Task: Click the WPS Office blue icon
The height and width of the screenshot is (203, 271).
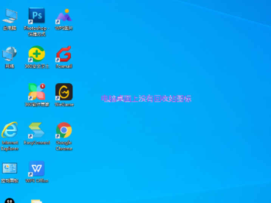Action: click(37, 169)
